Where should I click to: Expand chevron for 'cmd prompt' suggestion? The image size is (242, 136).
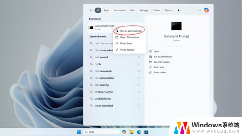click(139, 57)
